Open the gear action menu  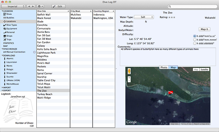(40, 6)
